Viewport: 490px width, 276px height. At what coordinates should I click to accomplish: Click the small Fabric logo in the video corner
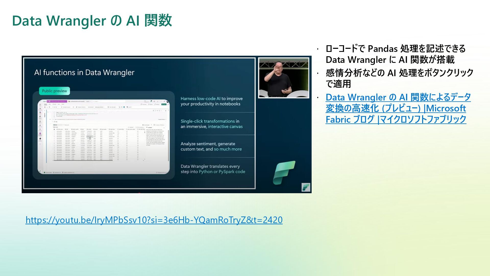tap(305, 187)
